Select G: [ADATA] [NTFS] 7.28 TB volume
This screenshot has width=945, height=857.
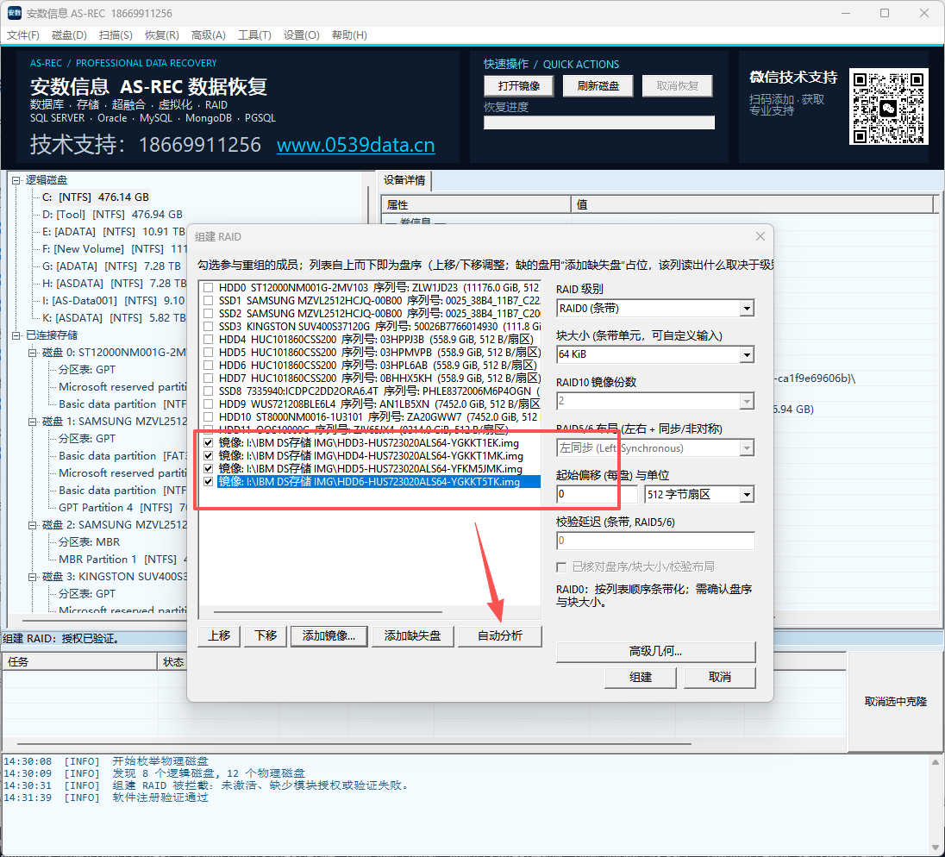point(111,266)
